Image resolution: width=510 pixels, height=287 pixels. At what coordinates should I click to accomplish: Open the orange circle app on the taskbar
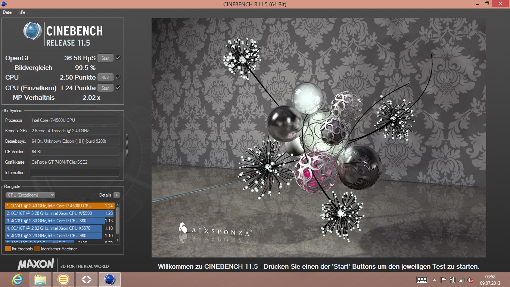coord(63,280)
